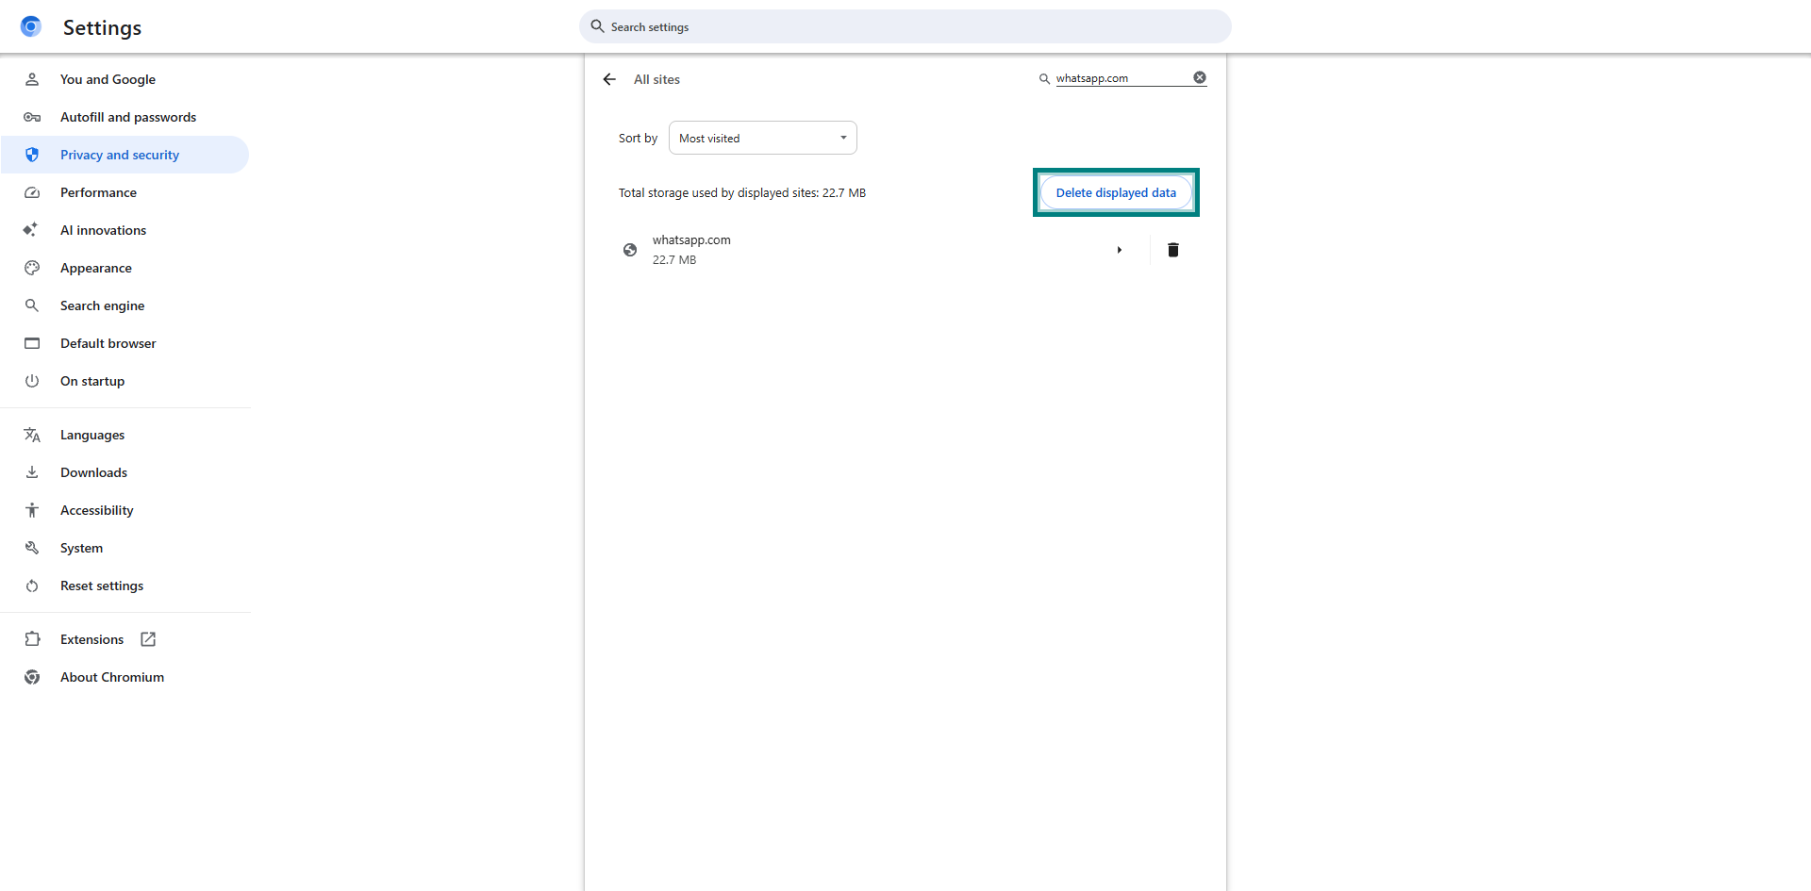The height and width of the screenshot is (891, 1811).
Task: Expand the whatsapp.com site entry arrow
Action: pyautogui.click(x=1120, y=250)
